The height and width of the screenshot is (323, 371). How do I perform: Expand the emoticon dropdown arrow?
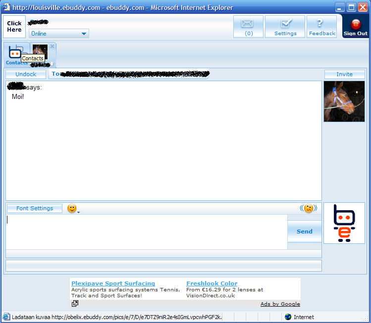pos(79,212)
